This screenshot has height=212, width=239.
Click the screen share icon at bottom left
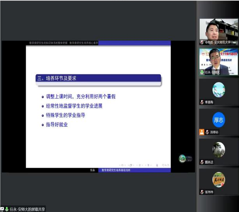(2, 209)
